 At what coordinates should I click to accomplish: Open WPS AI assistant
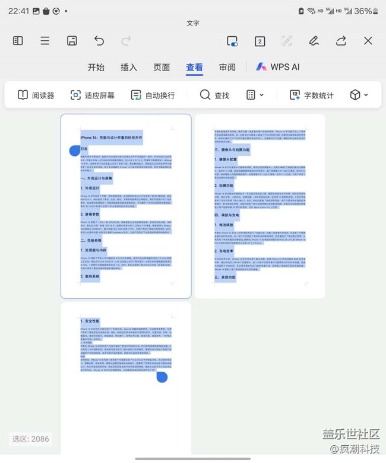click(278, 67)
